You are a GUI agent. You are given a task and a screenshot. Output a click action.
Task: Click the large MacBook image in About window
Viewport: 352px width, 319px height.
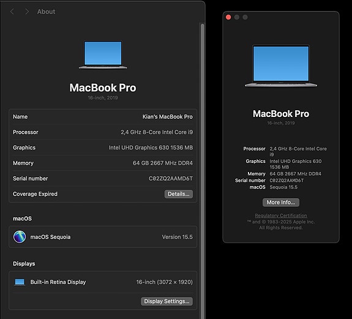[x=281, y=66]
